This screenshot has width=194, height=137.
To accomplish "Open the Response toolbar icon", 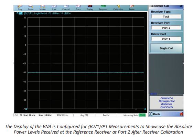I will (103, 8).
